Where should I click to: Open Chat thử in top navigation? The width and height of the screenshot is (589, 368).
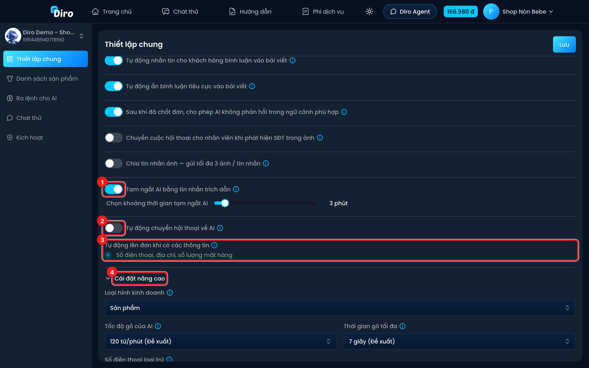pos(180,11)
